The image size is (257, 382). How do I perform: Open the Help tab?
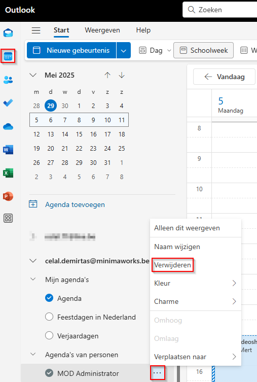143,30
